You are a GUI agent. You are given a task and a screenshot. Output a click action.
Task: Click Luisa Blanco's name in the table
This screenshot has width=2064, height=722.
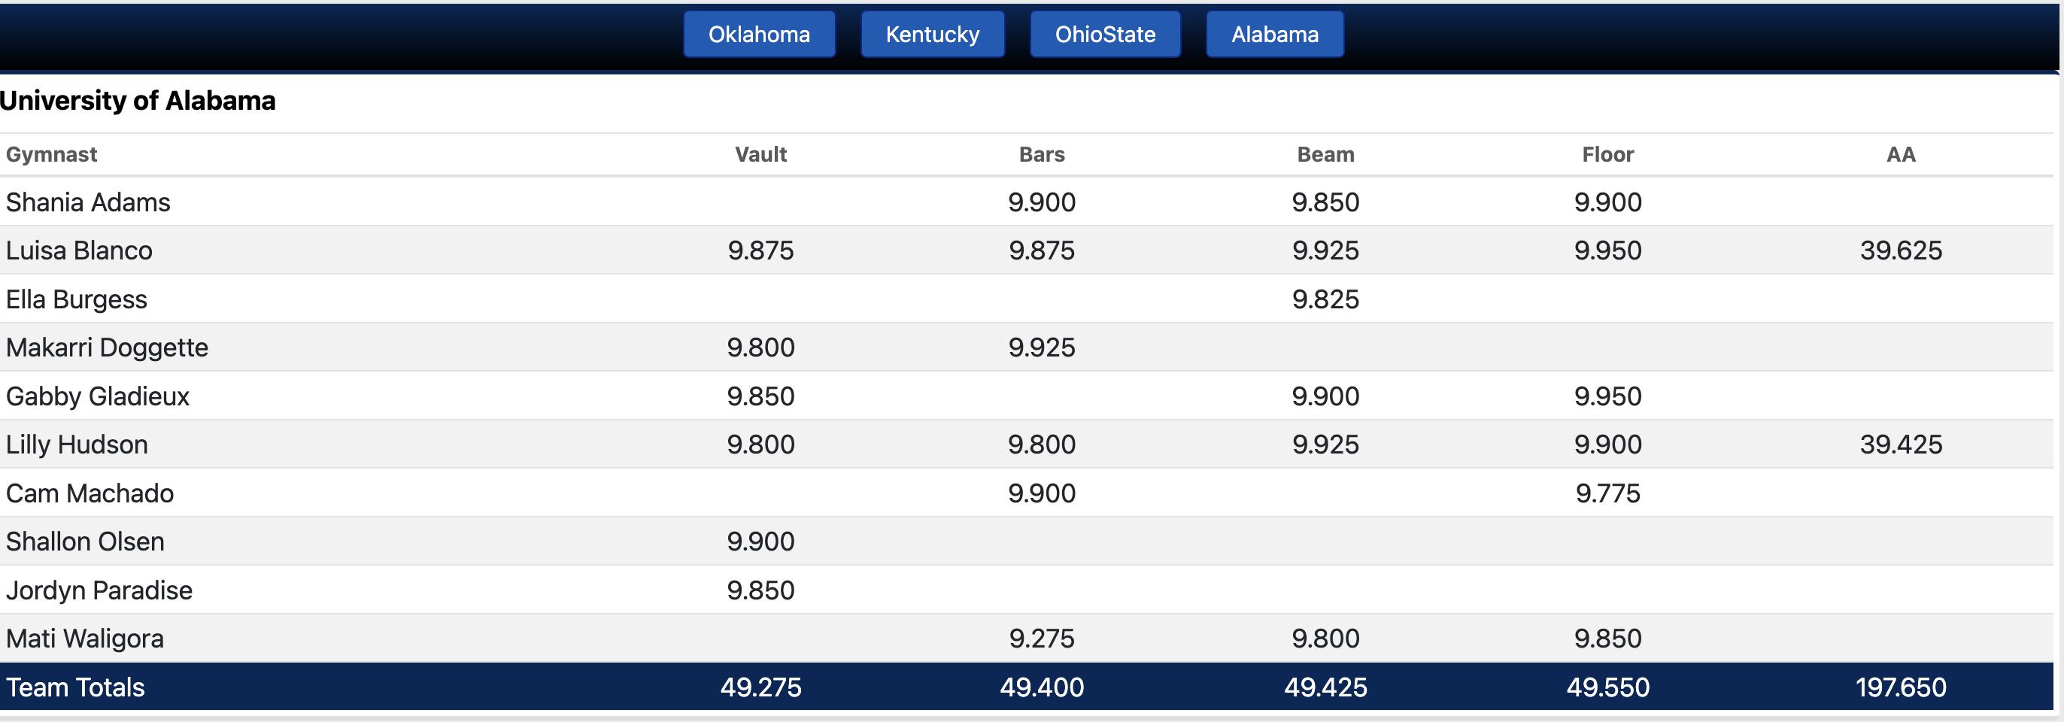coord(78,250)
